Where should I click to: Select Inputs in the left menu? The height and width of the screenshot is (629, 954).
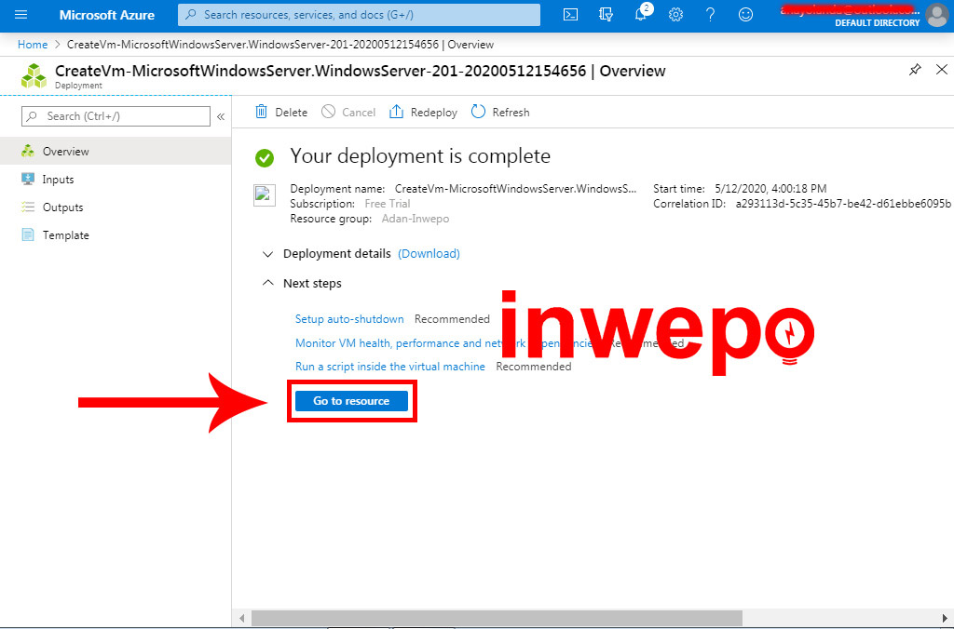coord(58,180)
